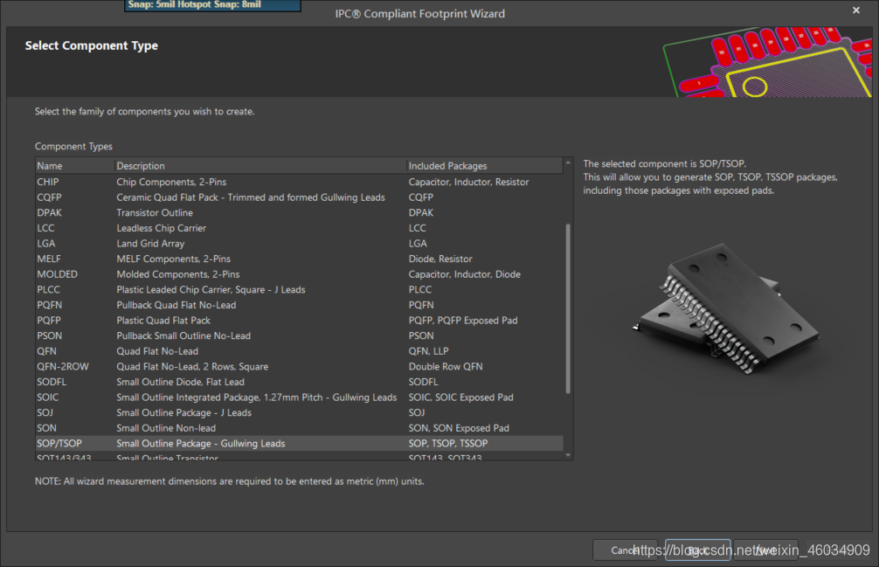879x567 pixels.
Task: Choose the SOIC component type row
Action: (x=48, y=398)
